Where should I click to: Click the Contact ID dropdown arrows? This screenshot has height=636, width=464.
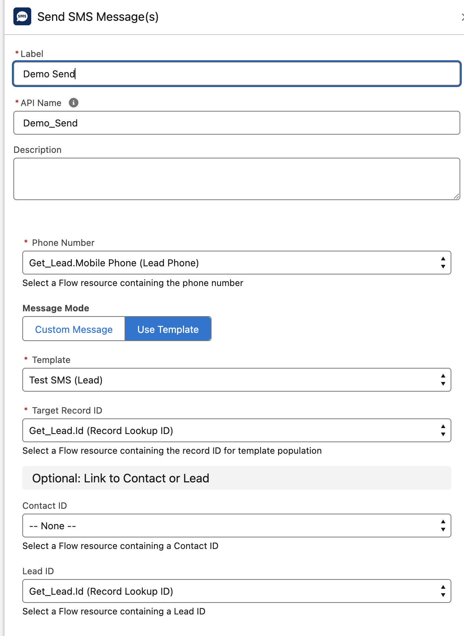tap(443, 526)
